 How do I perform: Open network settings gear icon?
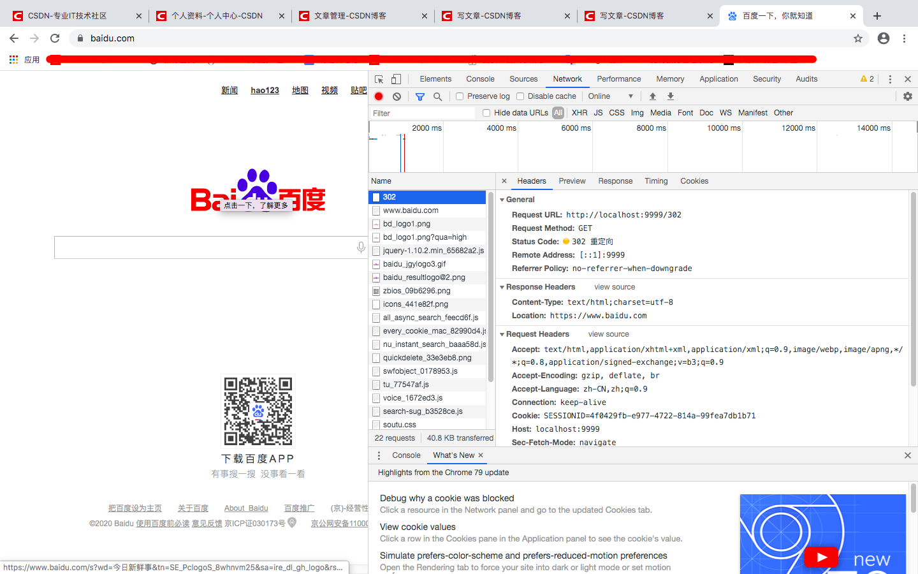(908, 96)
